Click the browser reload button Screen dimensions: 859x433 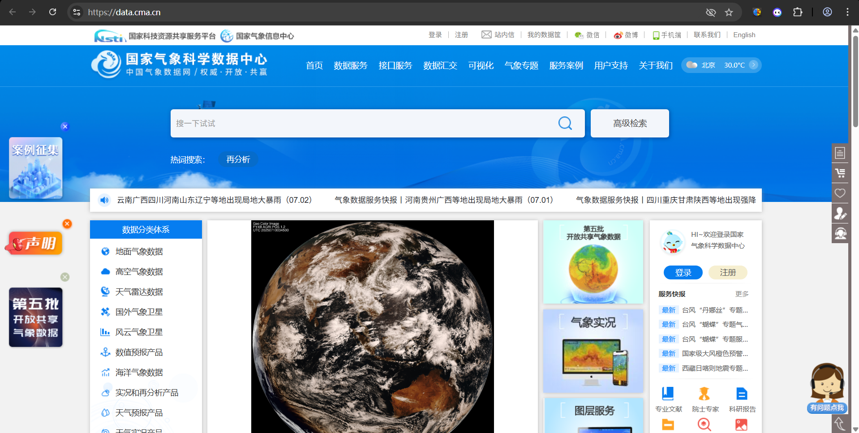coord(53,12)
